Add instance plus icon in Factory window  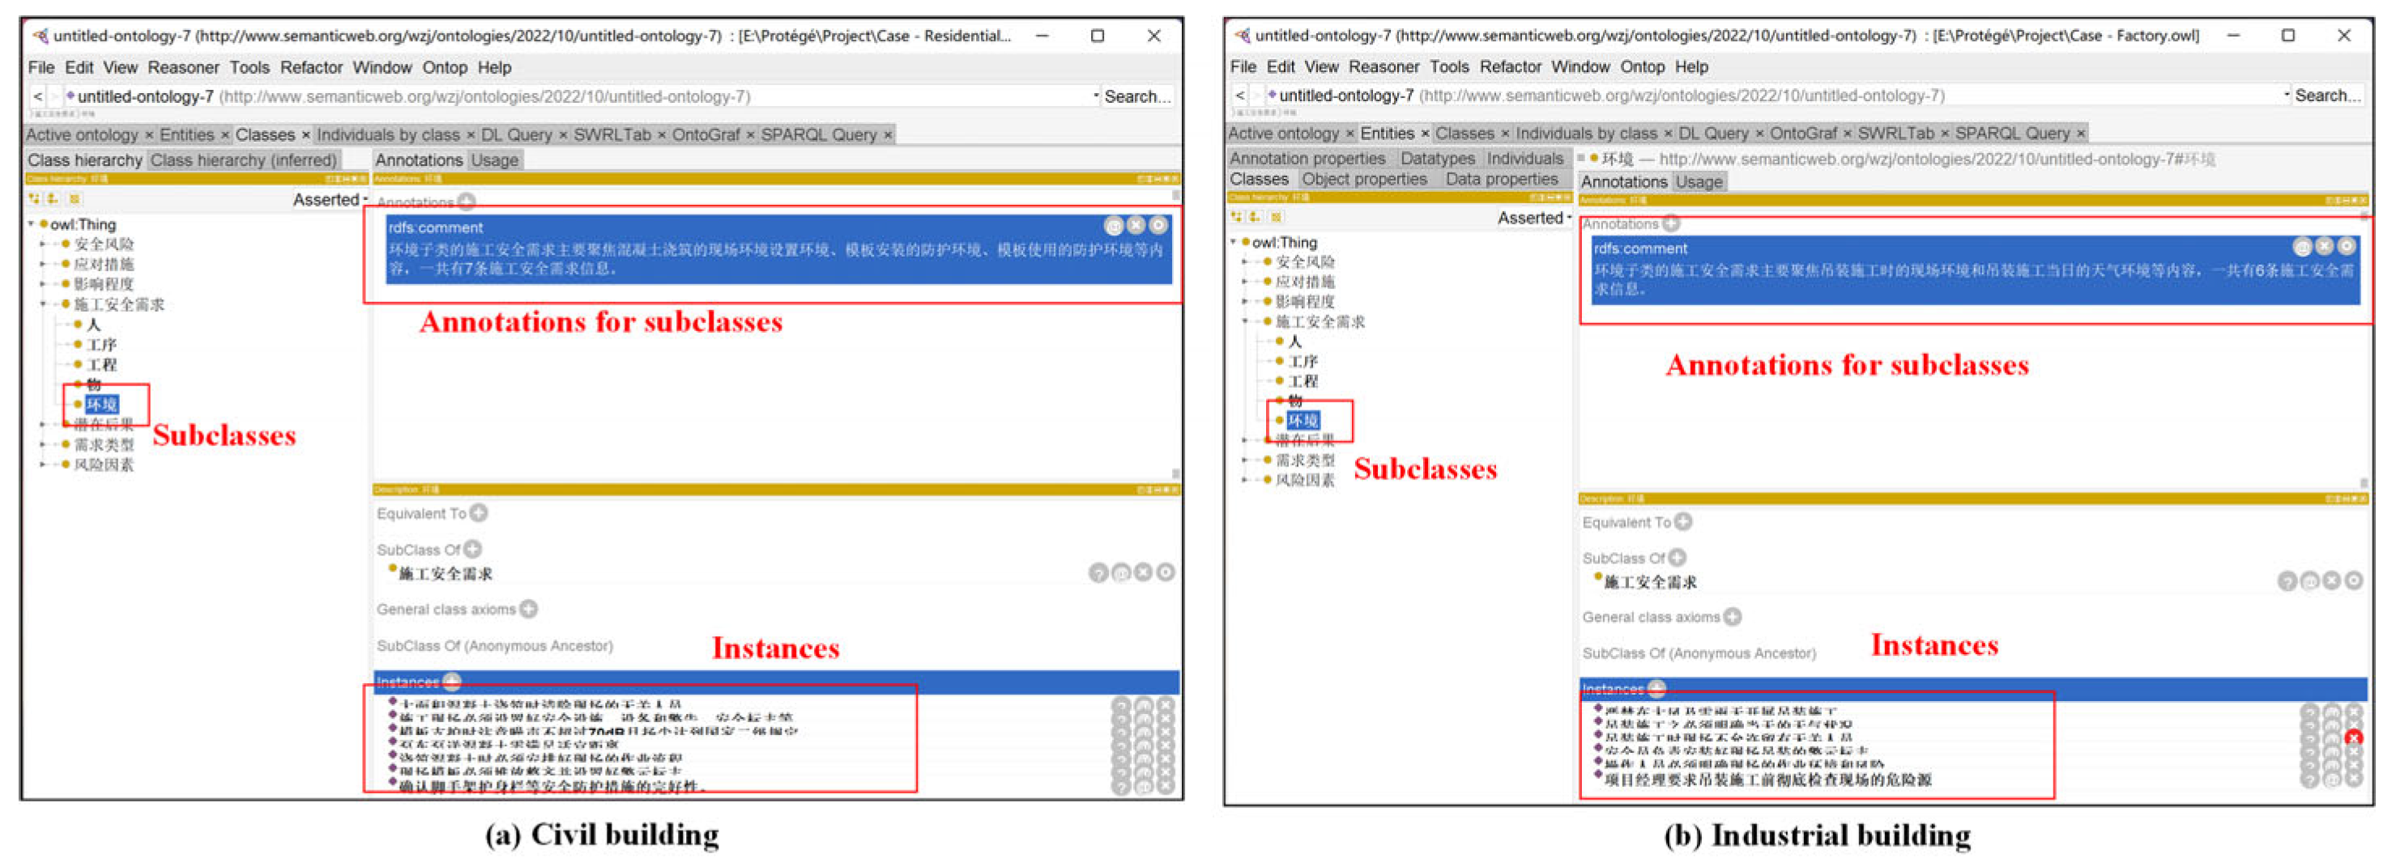point(1656,689)
